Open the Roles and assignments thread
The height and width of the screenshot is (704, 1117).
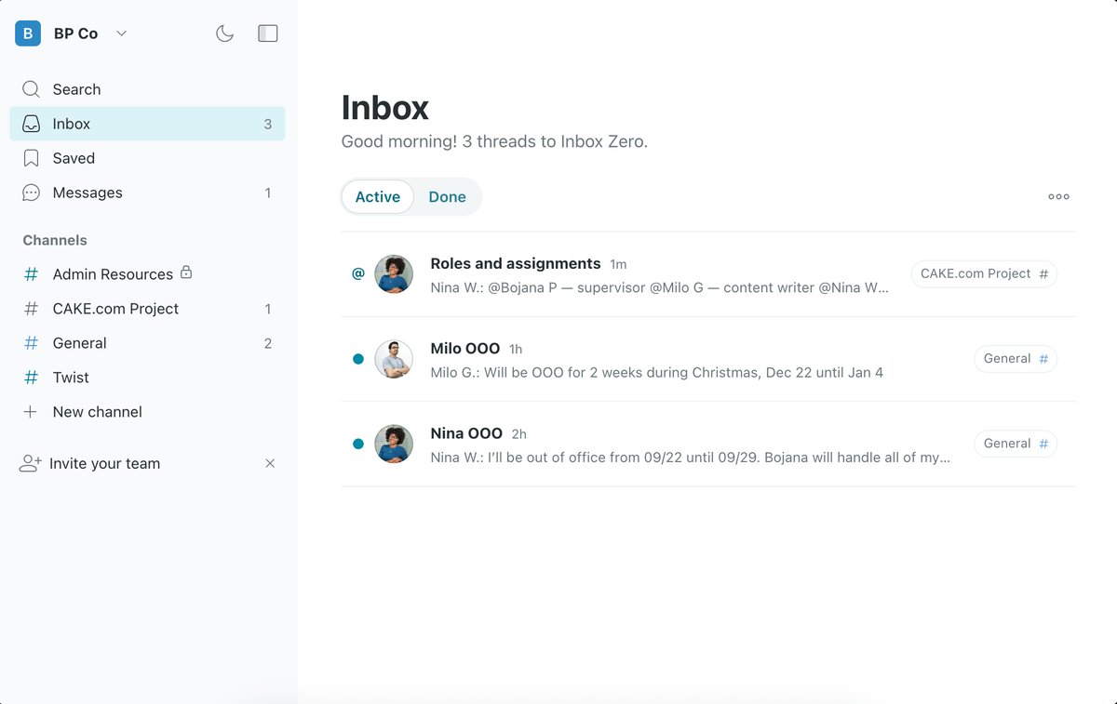515,264
